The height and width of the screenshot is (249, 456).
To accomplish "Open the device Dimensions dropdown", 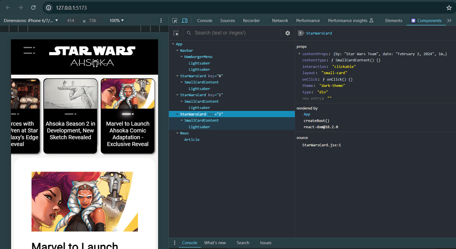I will point(31,20).
